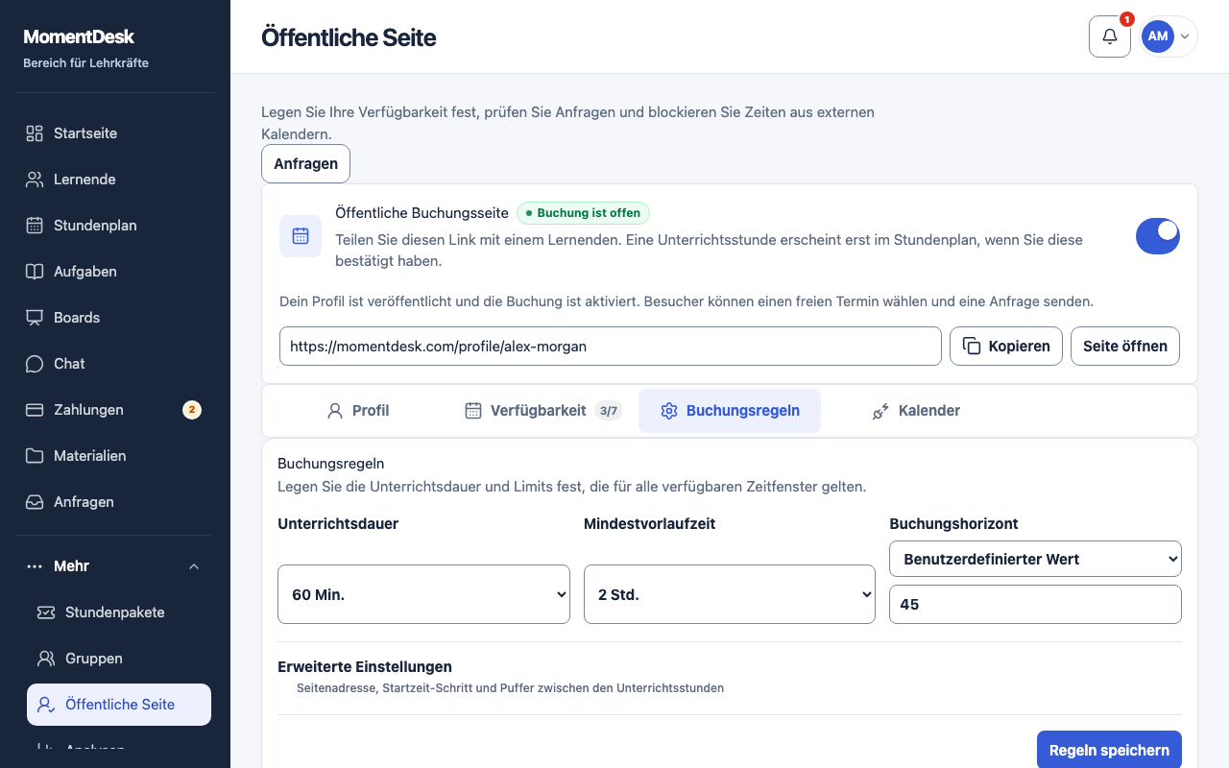Copy the profile link with Kopieren

(x=1006, y=347)
